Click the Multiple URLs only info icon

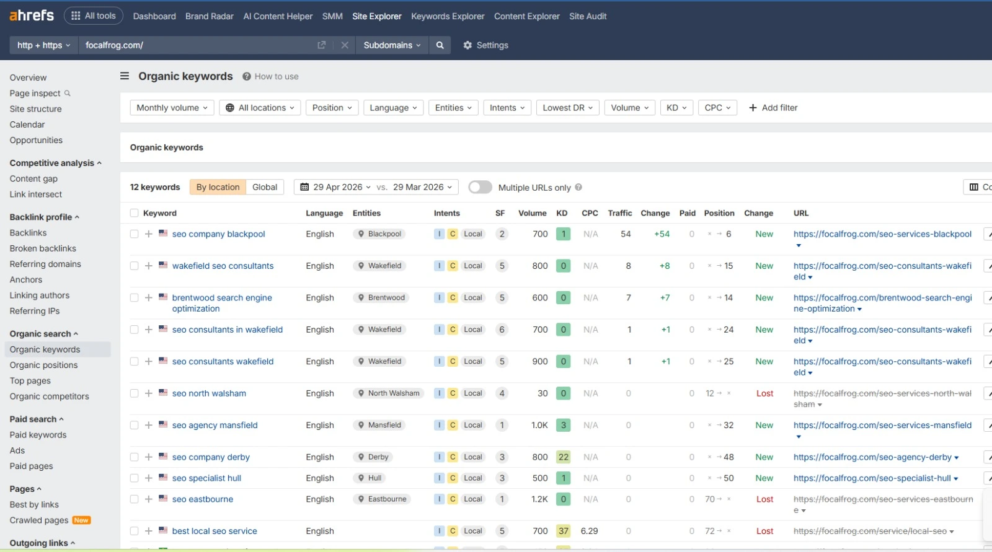(578, 187)
